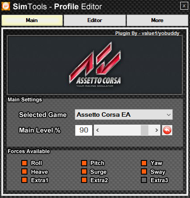Image resolution: width=190 pixels, height=198 pixels.
Task: Toggle the Extra2 force indicator
Action: pos(84,180)
